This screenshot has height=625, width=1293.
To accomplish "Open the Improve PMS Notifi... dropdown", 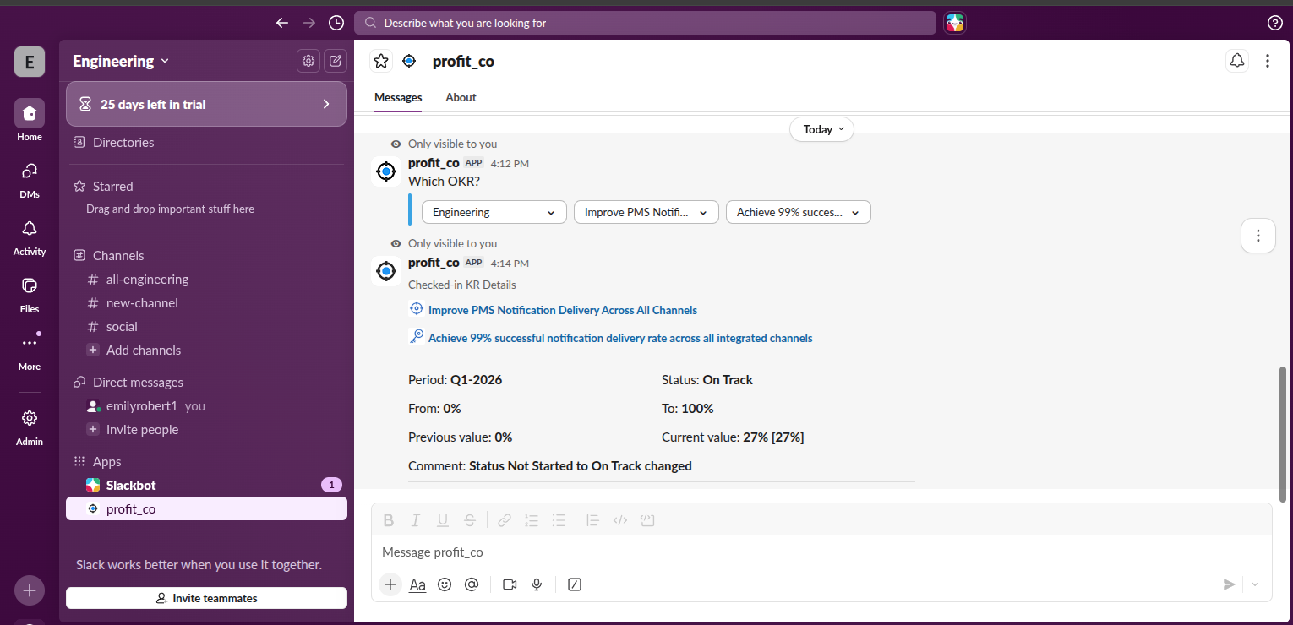I will (x=646, y=212).
